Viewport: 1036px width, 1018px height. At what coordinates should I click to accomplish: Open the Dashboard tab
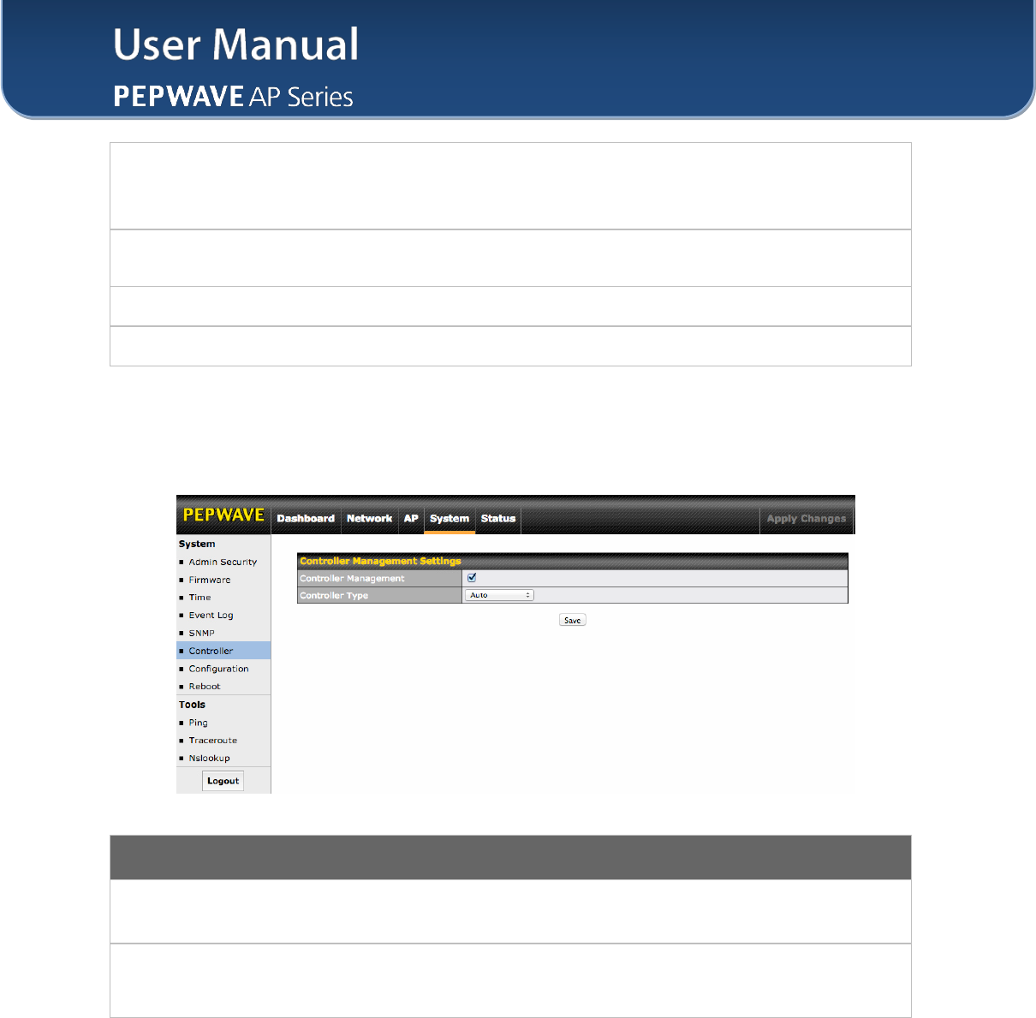[x=306, y=519]
